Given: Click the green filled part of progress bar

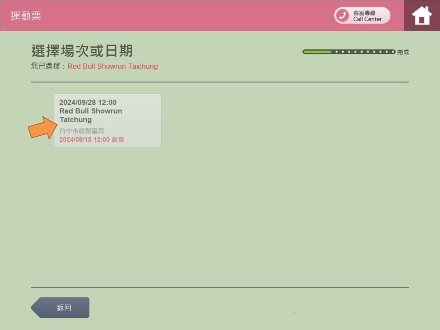Looking at the screenshot, I should click(318, 52).
